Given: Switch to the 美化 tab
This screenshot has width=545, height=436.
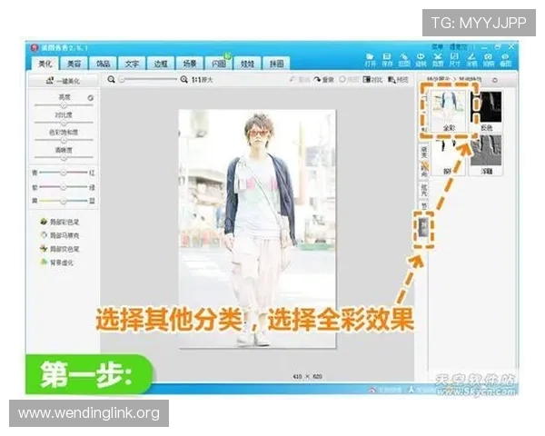Looking at the screenshot, I should coord(45,64).
